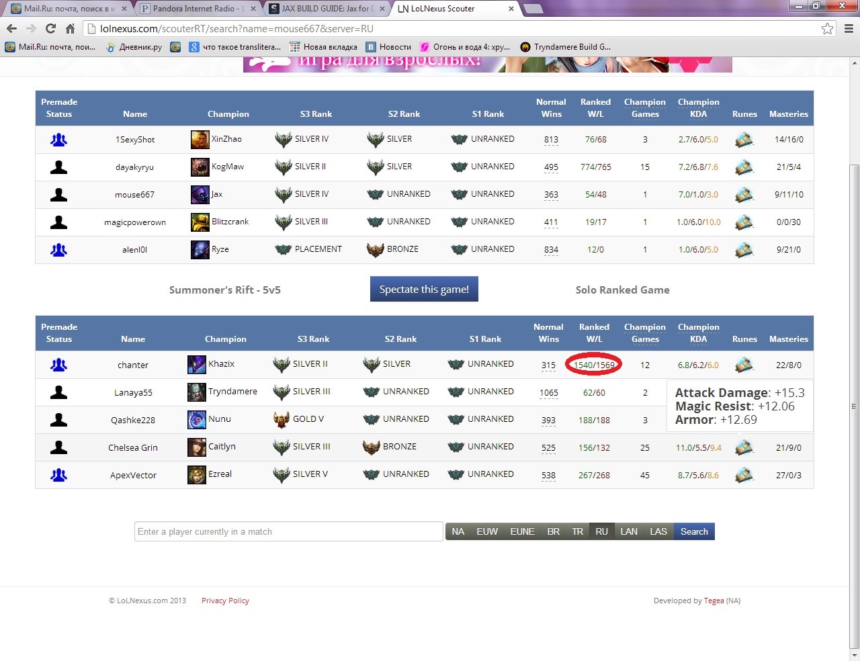
Task: Open the Privacy Policy link
Action: point(225,601)
